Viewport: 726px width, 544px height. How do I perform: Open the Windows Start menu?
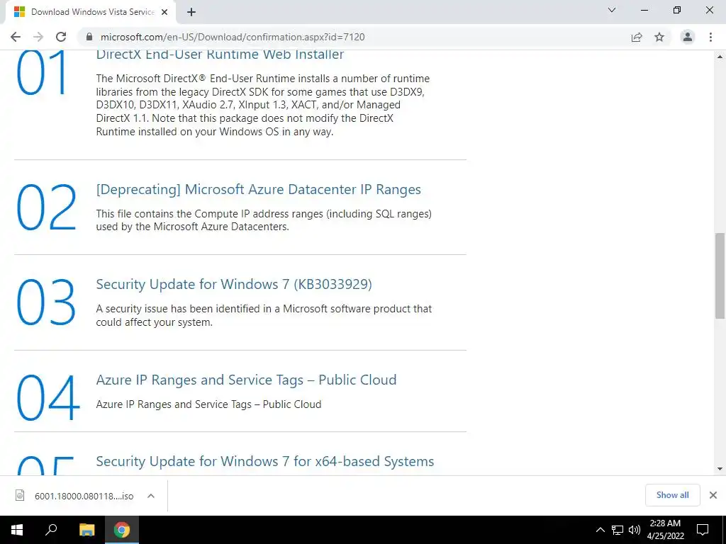point(17,530)
